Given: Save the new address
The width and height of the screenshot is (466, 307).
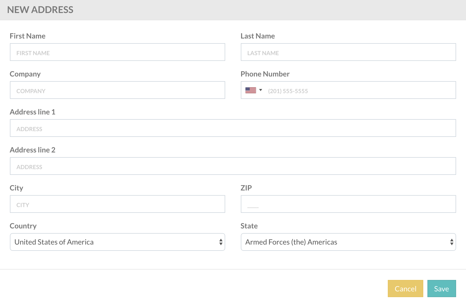Looking at the screenshot, I should (442, 289).
